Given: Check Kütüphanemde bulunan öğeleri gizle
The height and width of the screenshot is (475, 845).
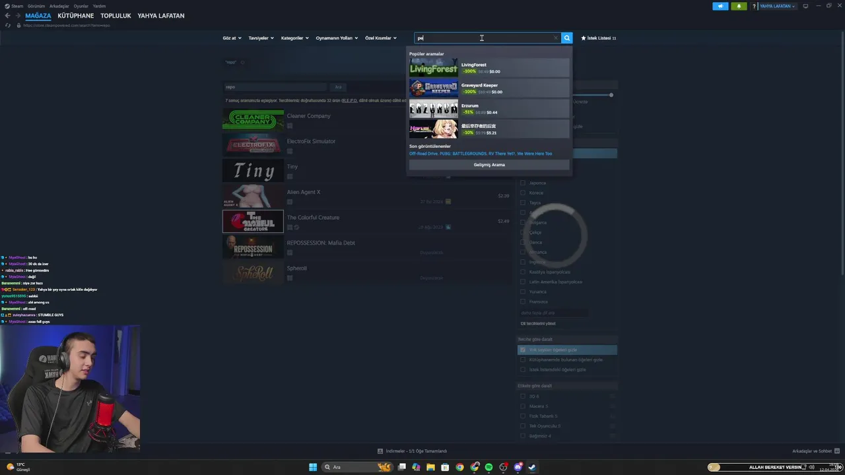Looking at the screenshot, I should tap(523, 360).
